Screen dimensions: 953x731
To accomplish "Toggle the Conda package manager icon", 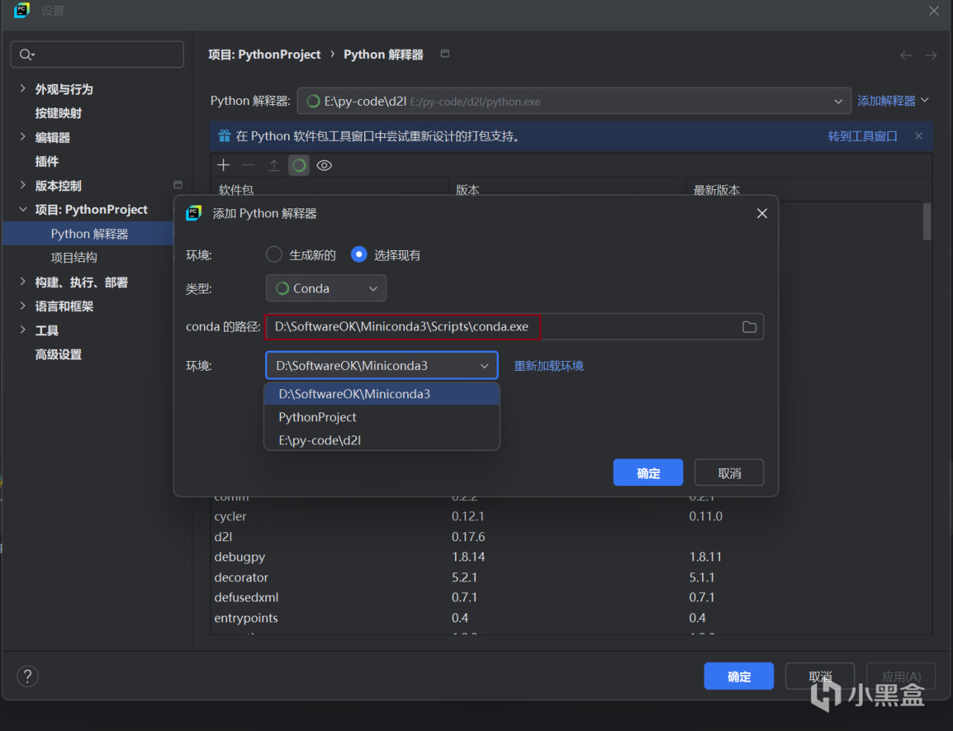I will (x=299, y=165).
